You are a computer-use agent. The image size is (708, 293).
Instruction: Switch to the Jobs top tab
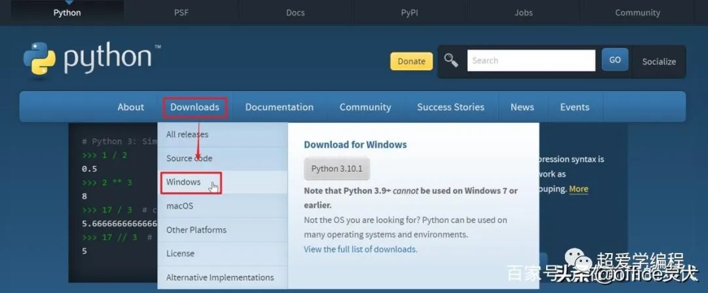coord(523,12)
